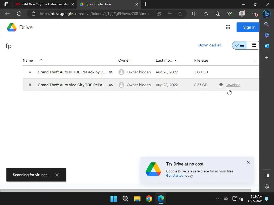The height and width of the screenshot is (205, 274).
Task: Sort by Name column header
Action: (28, 60)
